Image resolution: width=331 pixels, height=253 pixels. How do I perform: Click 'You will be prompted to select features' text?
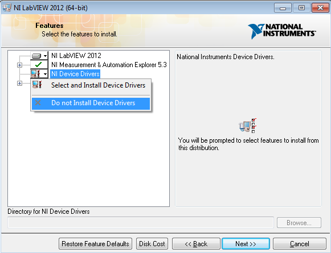click(x=248, y=144)
